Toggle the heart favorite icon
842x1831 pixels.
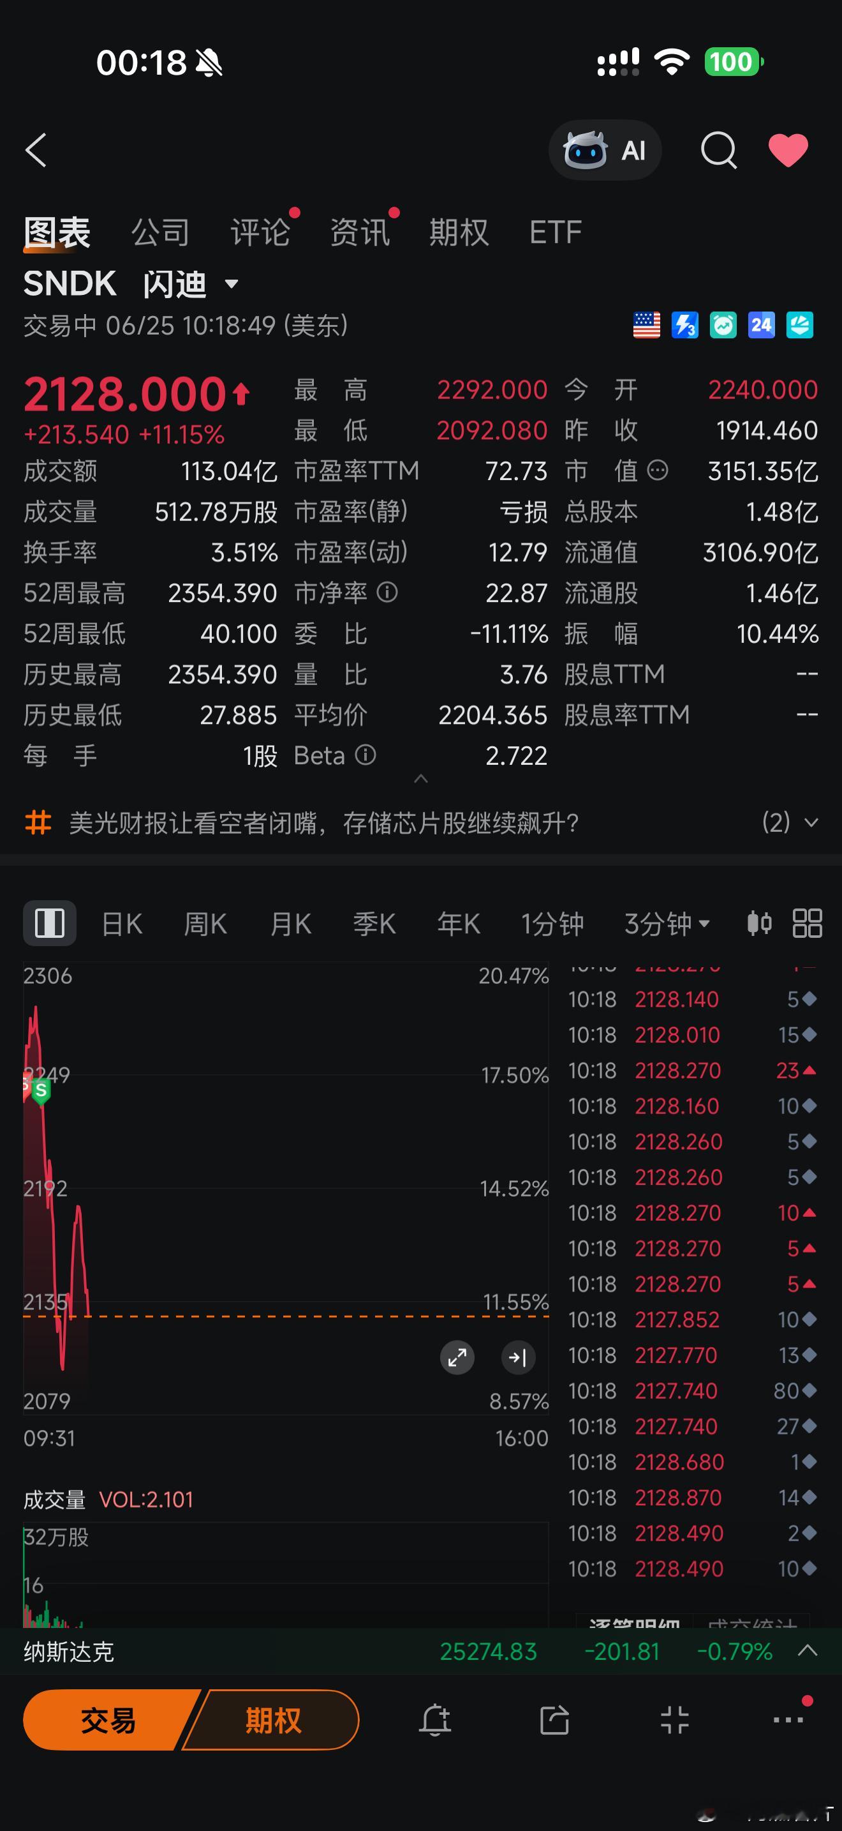pos(788,150)
